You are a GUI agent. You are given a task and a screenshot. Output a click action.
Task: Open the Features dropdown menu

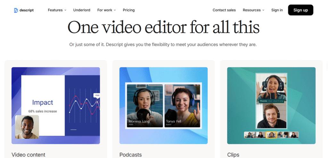point(57,10)
